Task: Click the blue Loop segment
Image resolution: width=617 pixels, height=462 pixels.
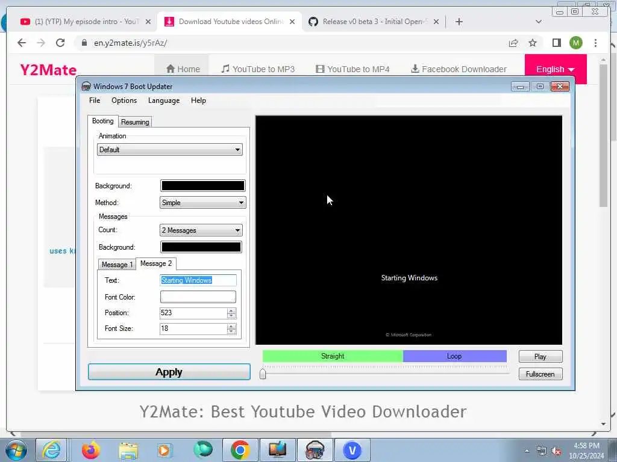Action: tap(454, 356)
